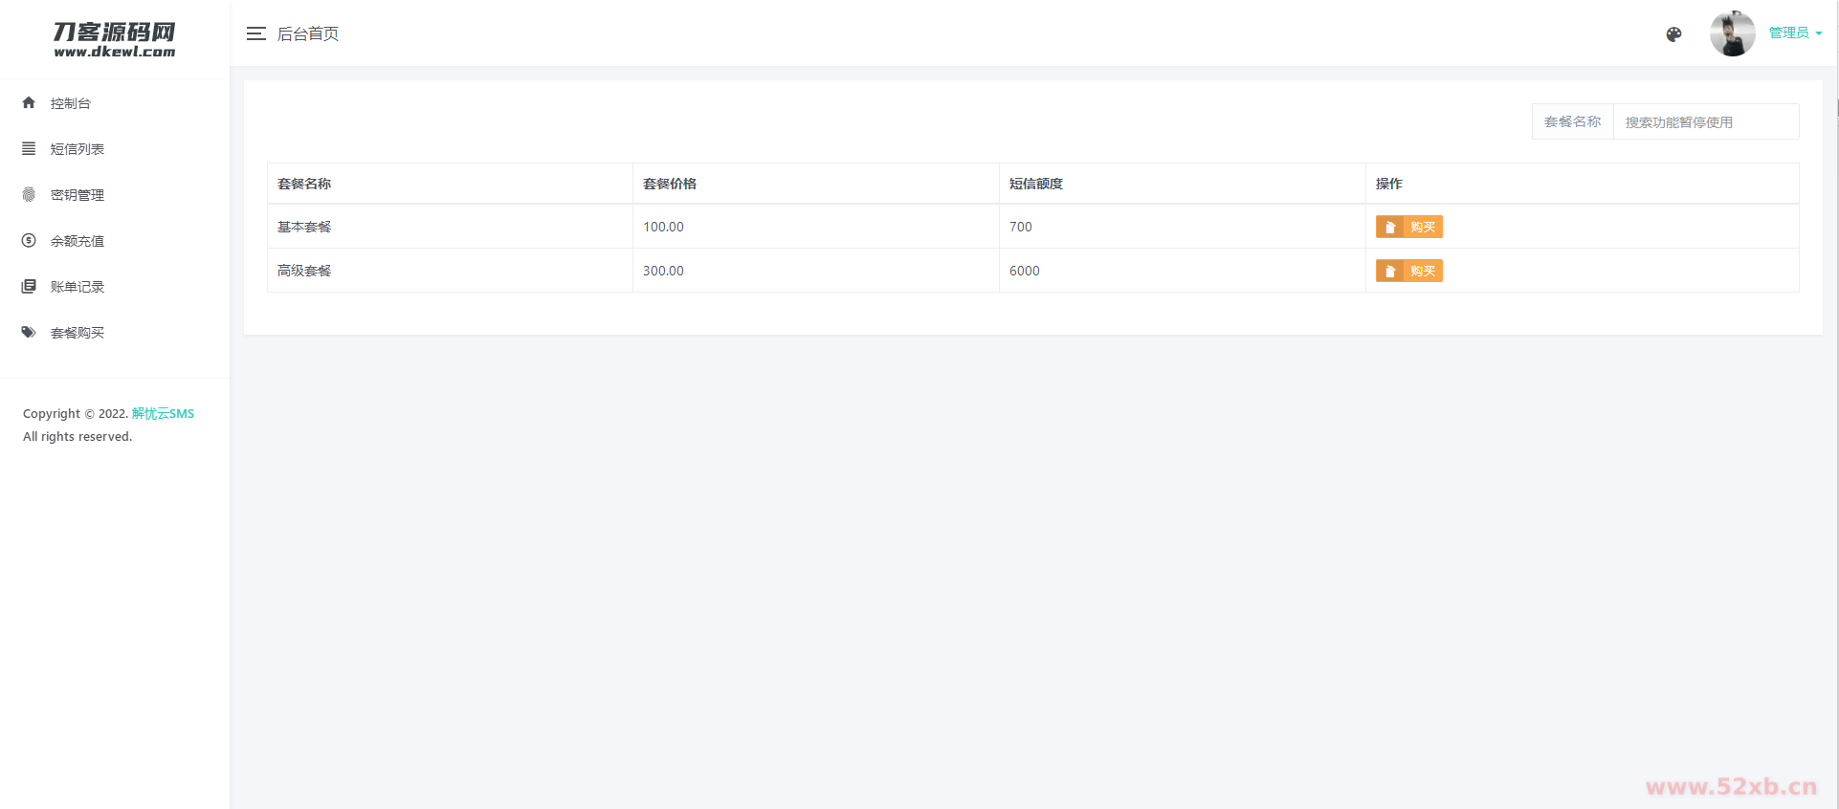
Task: Click the list icon beside 短信列表
Action: pyautogui.click(x=29, y=148)
